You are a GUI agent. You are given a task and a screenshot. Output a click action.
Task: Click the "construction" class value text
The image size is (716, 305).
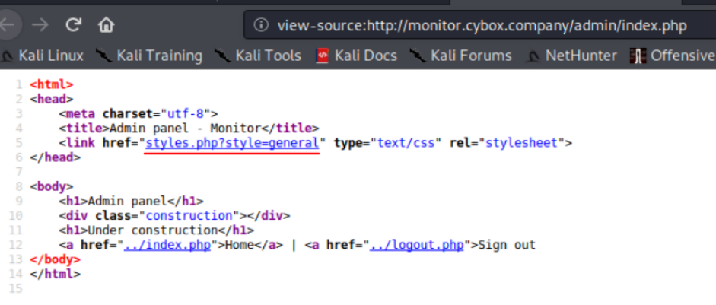pyautogui.click(x=199, y=215)
